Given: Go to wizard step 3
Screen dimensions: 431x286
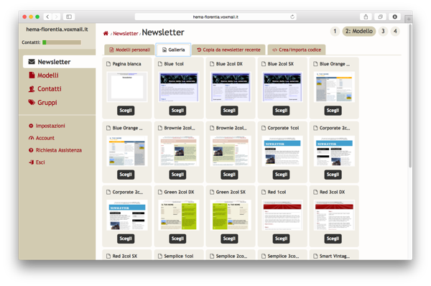Looking at the screenshot, I should point(383,31).
